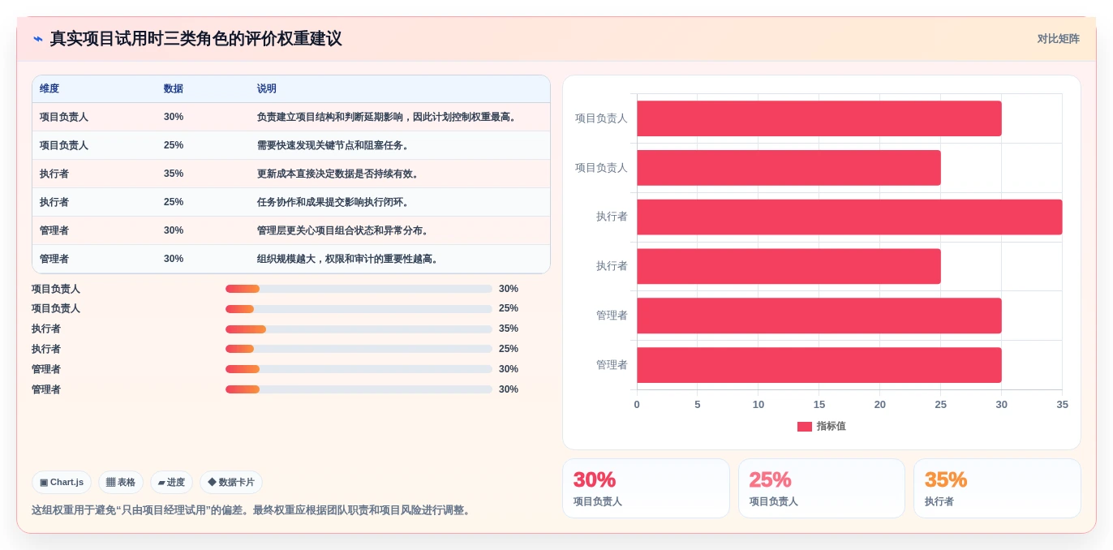Click the longest chart bar for 执行者
This screenshot has width=1113, height=550.
point(849,217)
